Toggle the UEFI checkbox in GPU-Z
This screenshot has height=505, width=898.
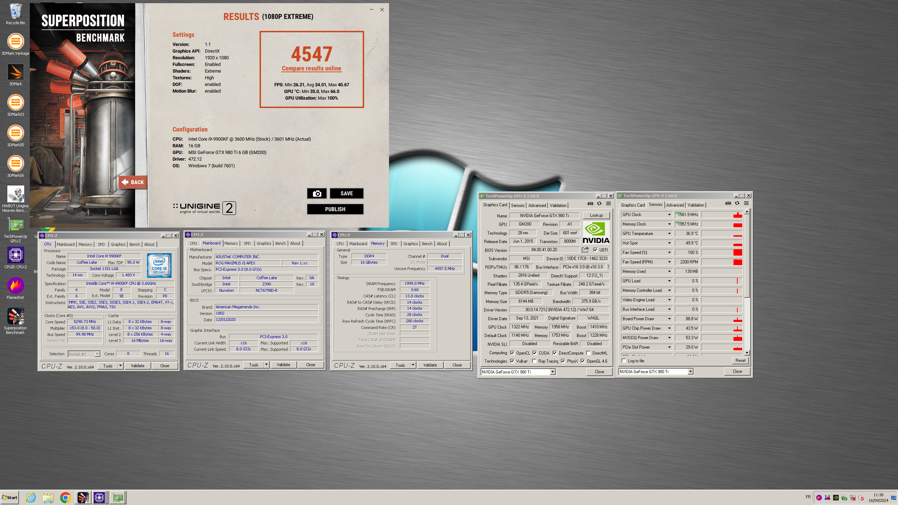point(595,250)
